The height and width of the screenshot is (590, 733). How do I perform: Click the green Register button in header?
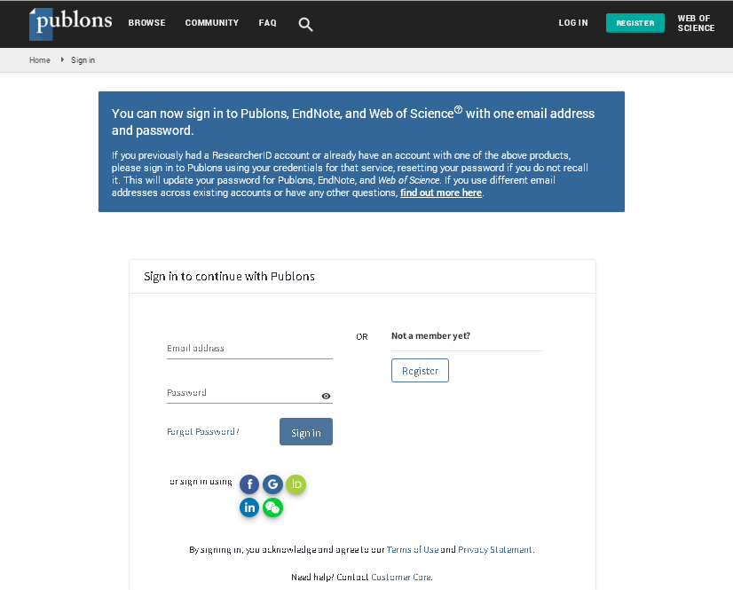634,23
